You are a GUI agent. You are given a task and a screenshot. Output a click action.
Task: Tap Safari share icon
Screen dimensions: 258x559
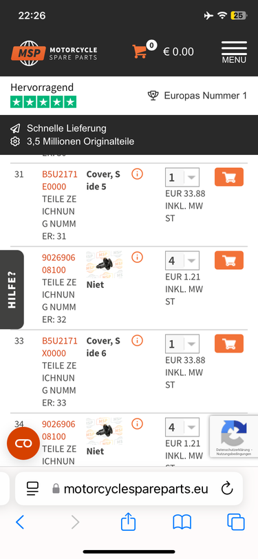tap(128, 523)
